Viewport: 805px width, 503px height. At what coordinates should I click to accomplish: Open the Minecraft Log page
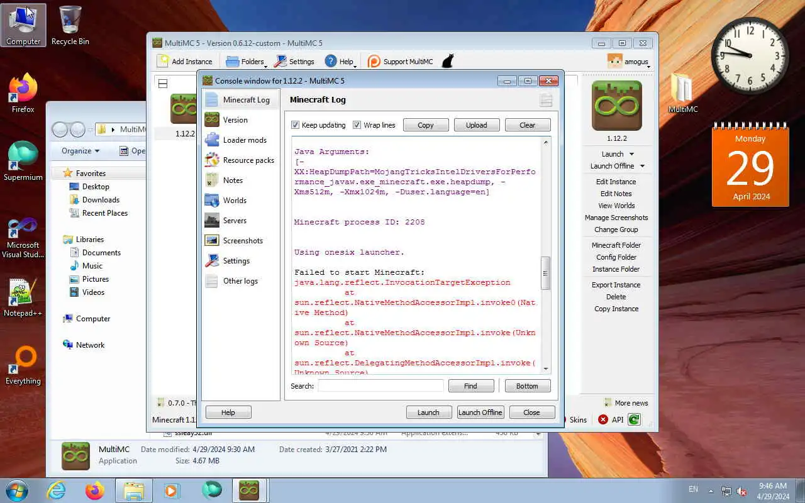point(241,99)
